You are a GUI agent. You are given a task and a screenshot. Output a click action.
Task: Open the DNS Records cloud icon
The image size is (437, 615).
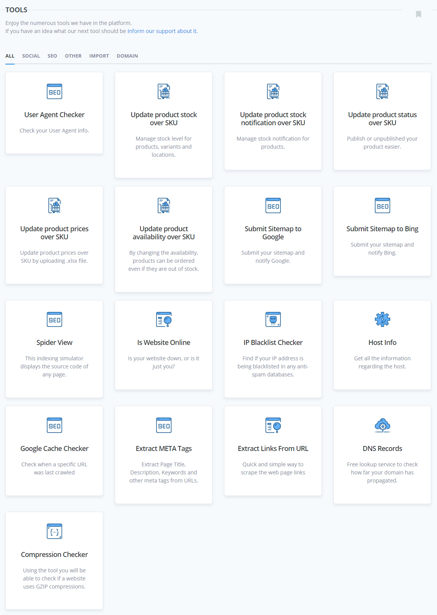[383, 425]
